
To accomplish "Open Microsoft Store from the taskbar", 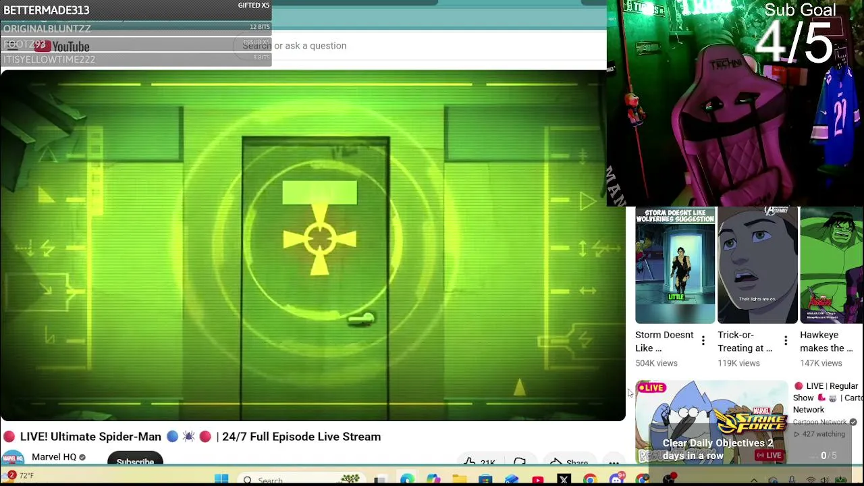I will click(x=485, y=479).
